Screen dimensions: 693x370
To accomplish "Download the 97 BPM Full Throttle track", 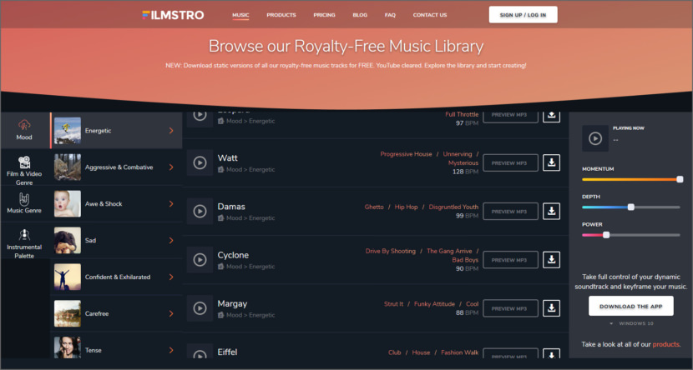I will (551, 116).
